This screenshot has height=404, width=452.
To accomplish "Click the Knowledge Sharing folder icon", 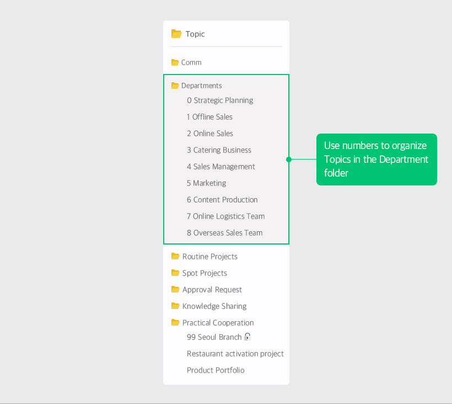I will click(x=175, y=306).
